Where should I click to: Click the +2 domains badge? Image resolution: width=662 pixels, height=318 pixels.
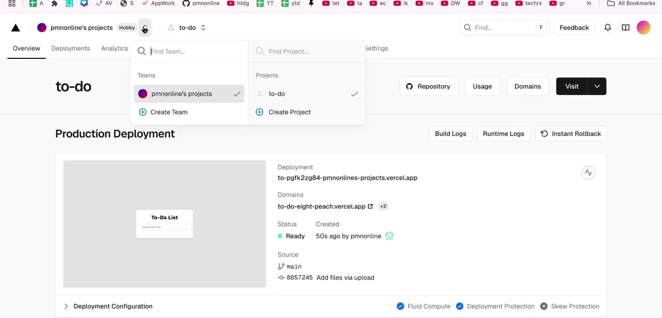(x=383, y=206)
